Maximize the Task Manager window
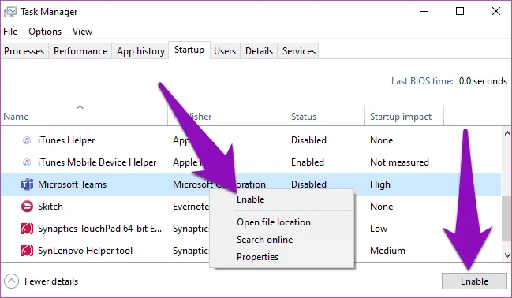 coord(460,11)
